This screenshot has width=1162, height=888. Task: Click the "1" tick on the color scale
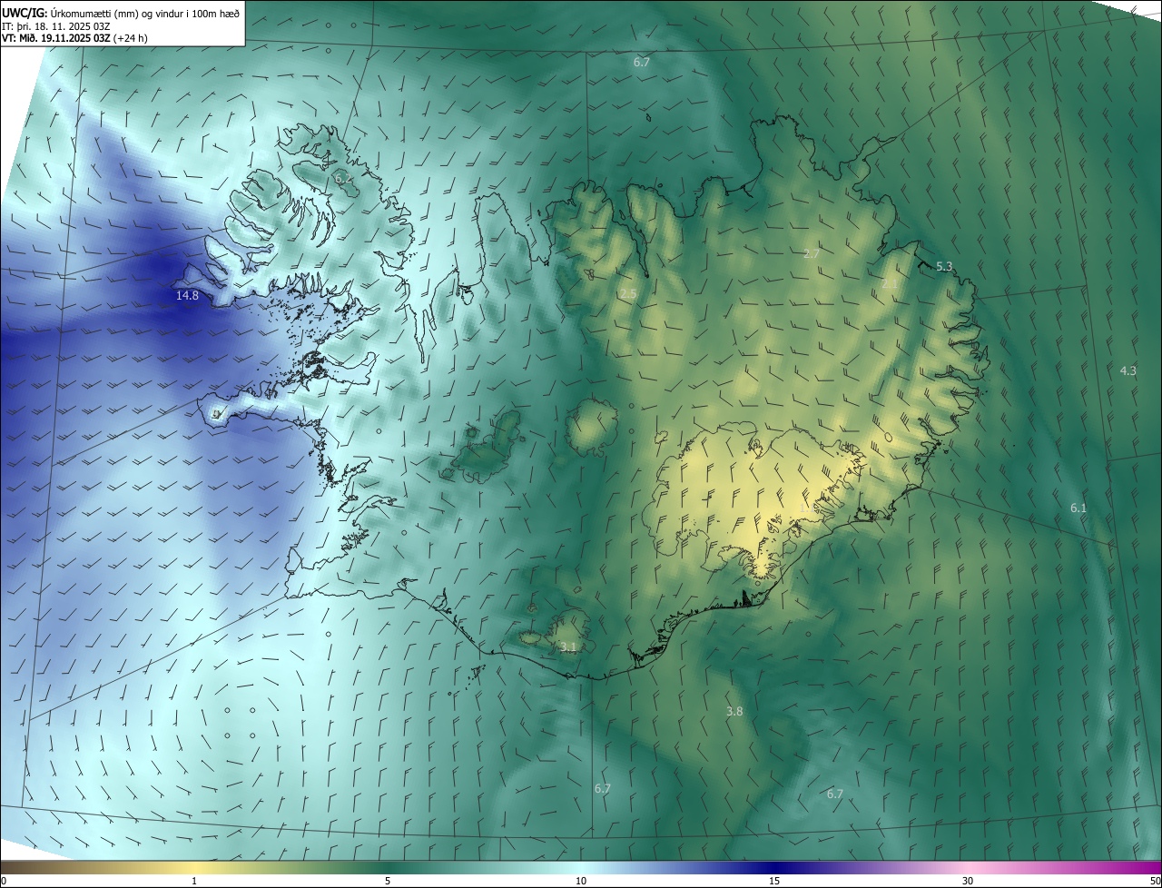pos(194,881)
